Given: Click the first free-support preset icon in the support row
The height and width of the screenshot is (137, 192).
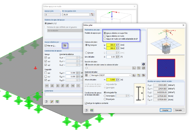Looking at the screenshot, I should (47, 86).
